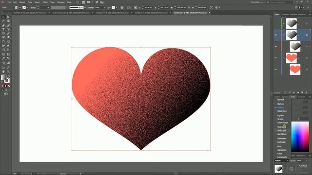
Task: Click Create New Layer icon
Action: tap(302, 93)
